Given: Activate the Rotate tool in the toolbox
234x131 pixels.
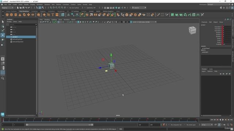Looking at the screenshot, I should pyautogui.click(x=3, y=40).
